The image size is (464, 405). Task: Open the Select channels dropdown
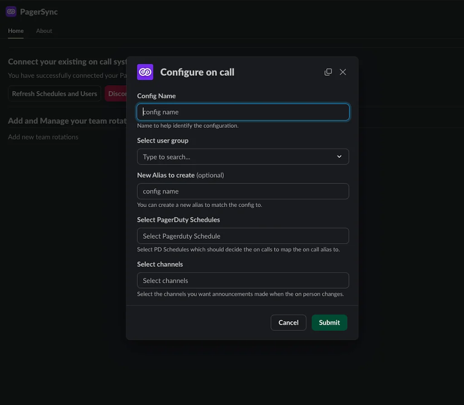243,280
